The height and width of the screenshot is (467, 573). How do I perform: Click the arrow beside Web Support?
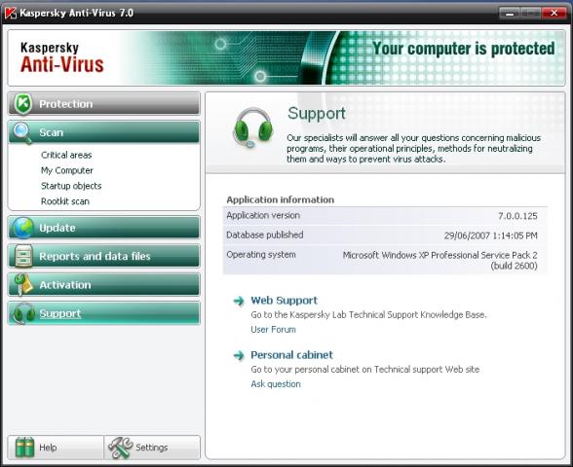click(x=239, y=301)
